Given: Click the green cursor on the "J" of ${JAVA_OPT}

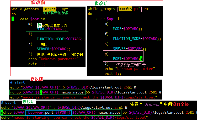Looking at the screenshot, I should 41,92.
